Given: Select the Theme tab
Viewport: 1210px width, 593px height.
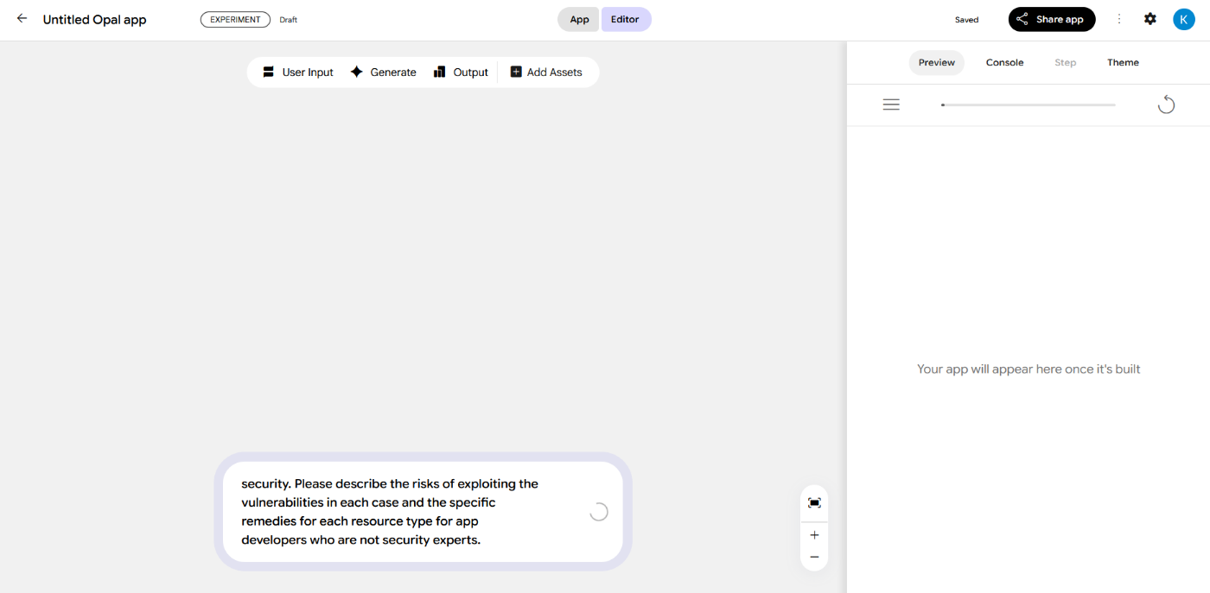Looking at the screenshot, I should pos(1123,62).
